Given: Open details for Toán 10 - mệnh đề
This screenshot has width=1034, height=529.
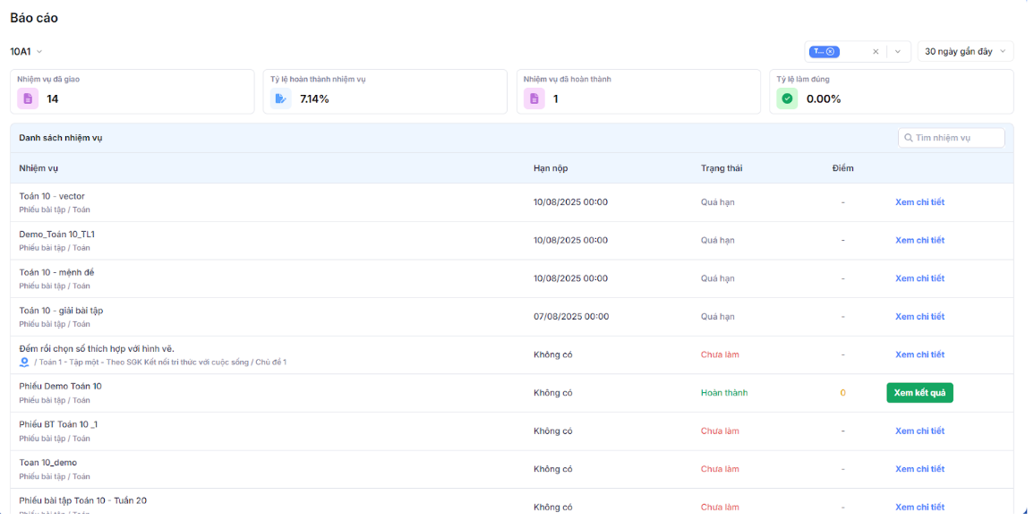Looking at the screenshot, I should click(x=919, y=278).
